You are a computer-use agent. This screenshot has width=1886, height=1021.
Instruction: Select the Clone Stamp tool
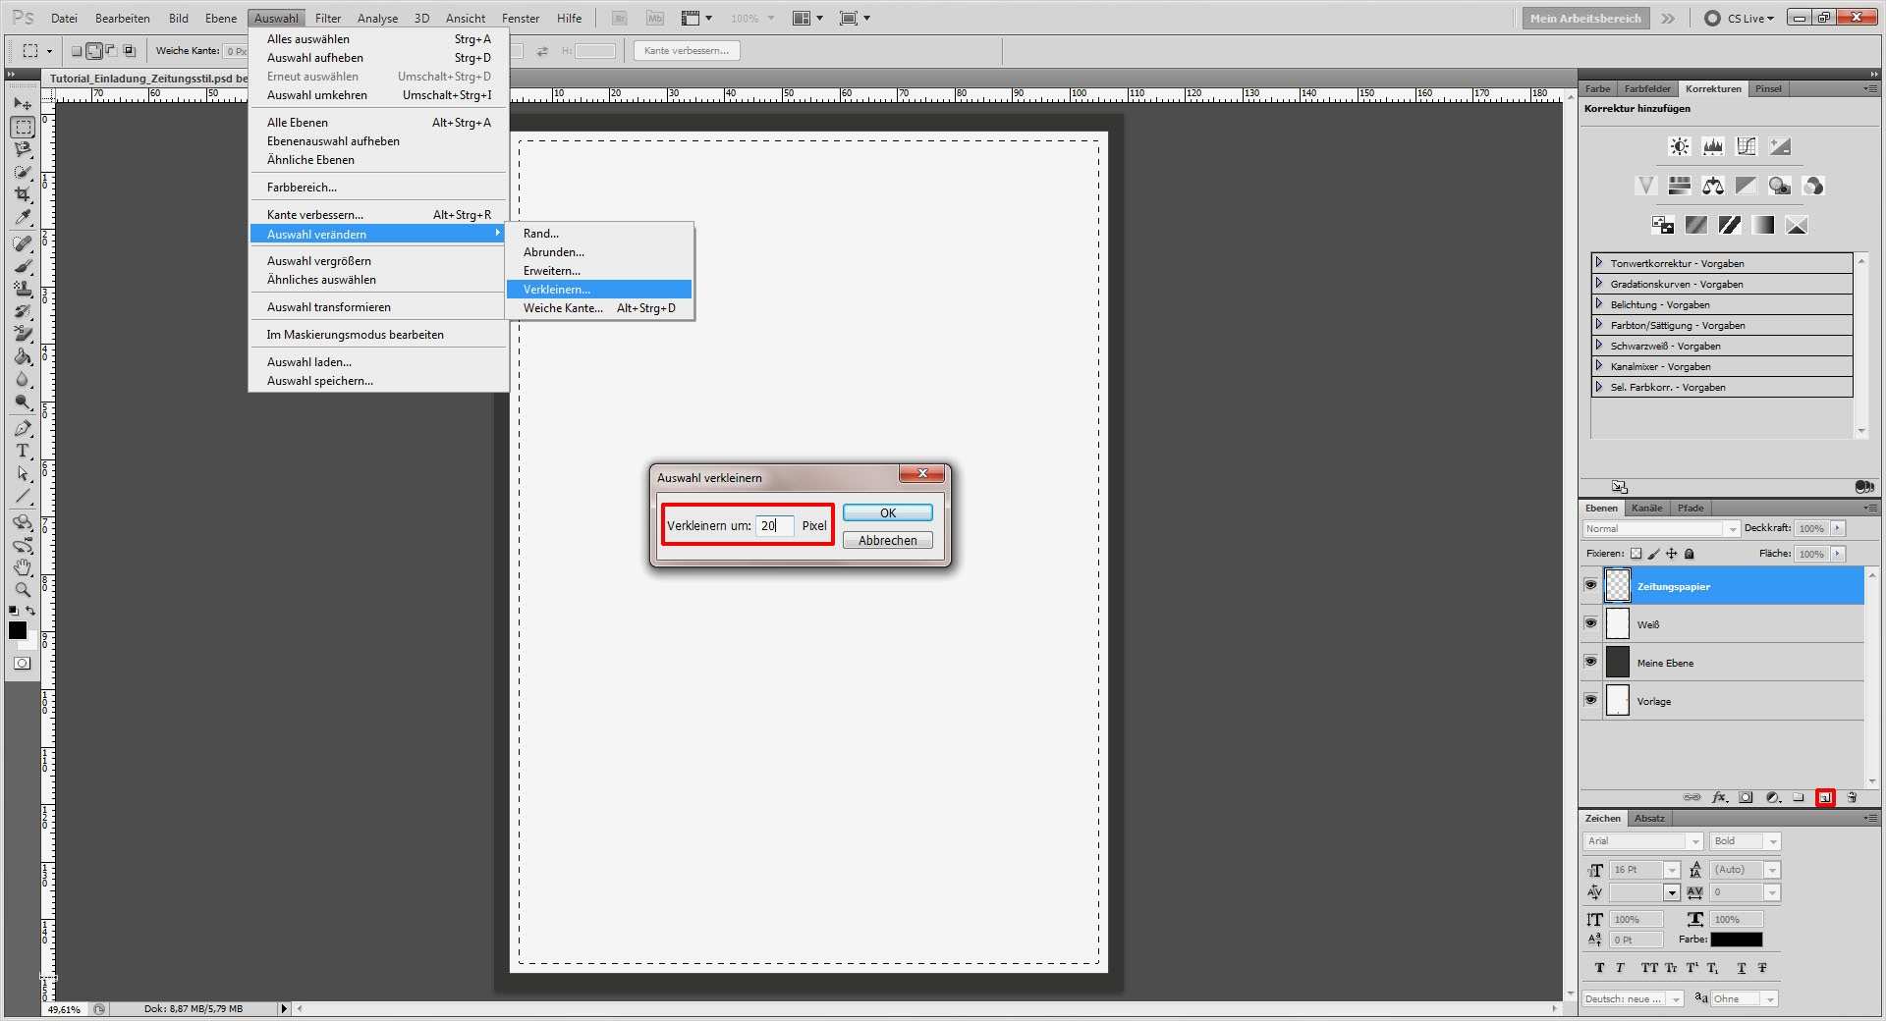click(x=23, y=289)
